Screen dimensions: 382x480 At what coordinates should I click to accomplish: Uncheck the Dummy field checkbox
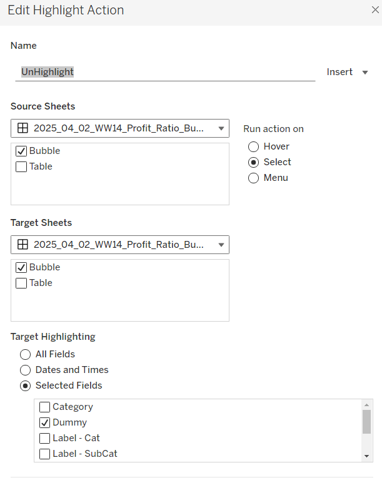pyautogui.click(x=45, y=422)
